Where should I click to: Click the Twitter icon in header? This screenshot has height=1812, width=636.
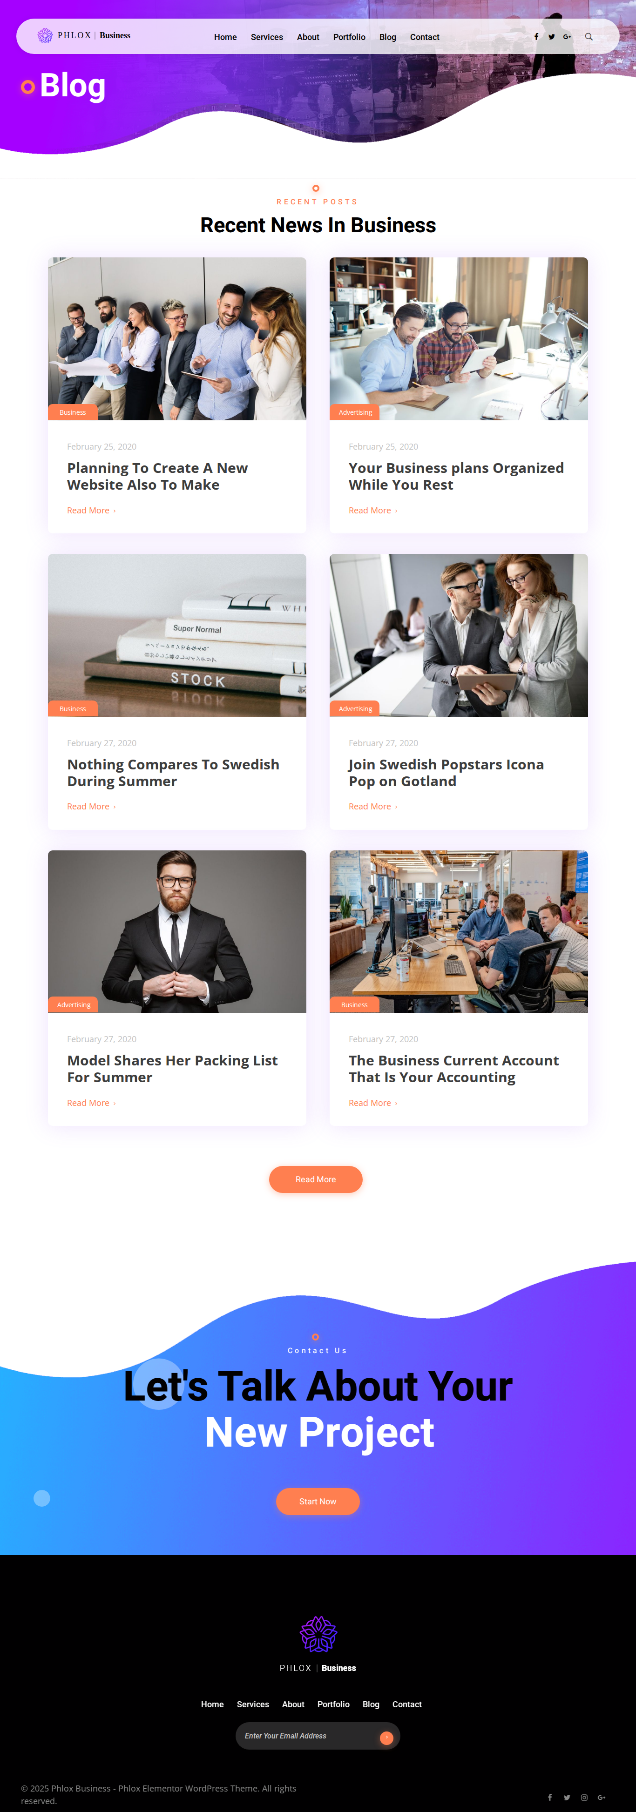coord(552,37)
